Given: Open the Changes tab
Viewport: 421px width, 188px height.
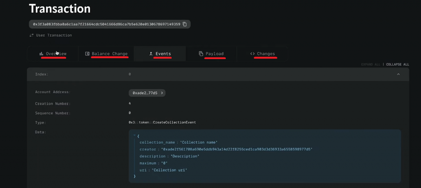Looking at the screenshot, I should 263,54.
